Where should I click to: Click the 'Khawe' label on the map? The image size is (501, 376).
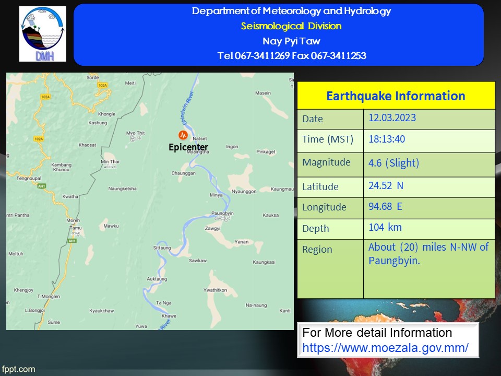(x=169, y=316)
